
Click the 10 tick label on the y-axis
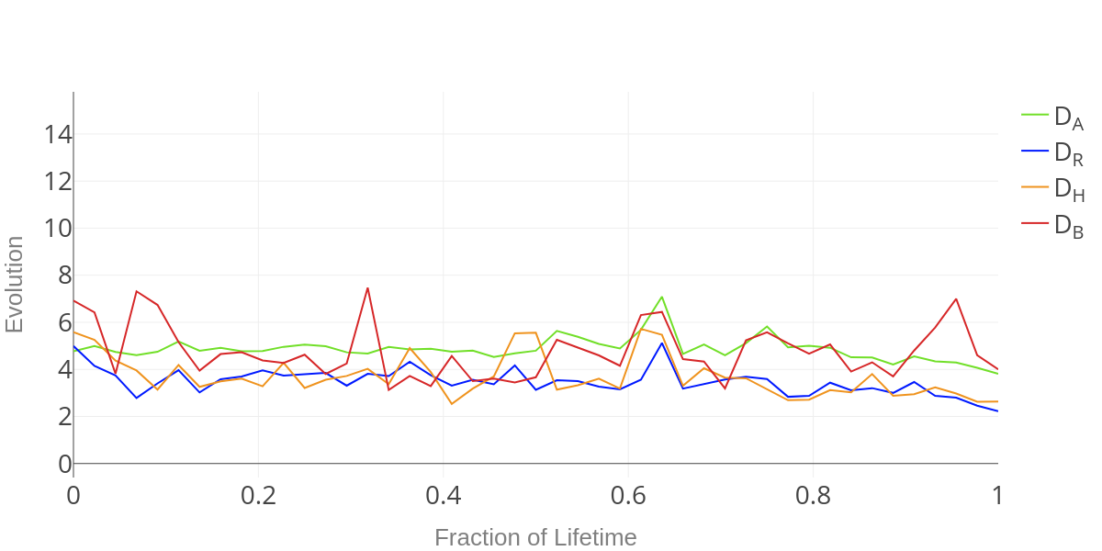[x=58, y=228]
